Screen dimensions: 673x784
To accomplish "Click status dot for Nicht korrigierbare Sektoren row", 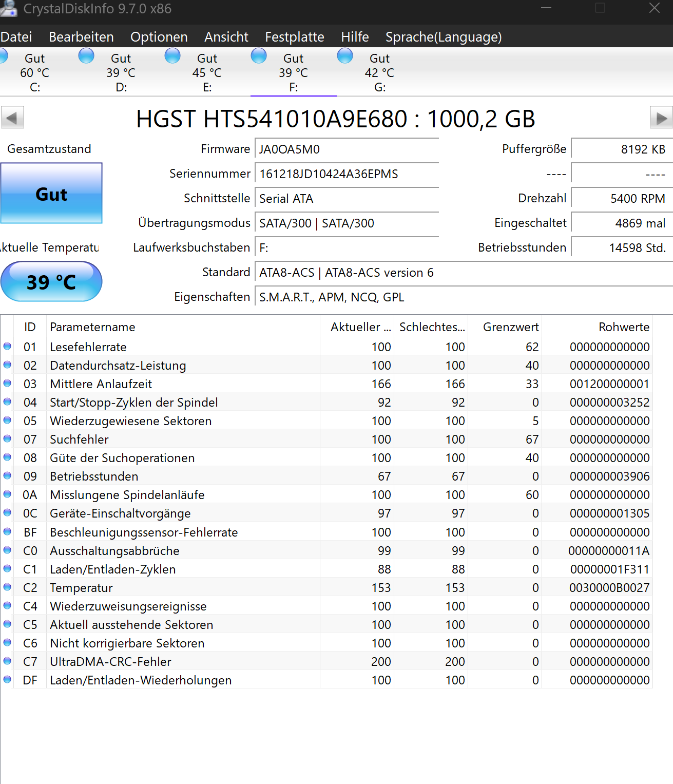I will tap(7, 642).
